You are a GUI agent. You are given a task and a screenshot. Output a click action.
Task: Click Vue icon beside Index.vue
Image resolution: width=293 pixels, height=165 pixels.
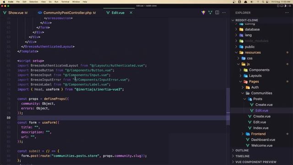[250, 128]
